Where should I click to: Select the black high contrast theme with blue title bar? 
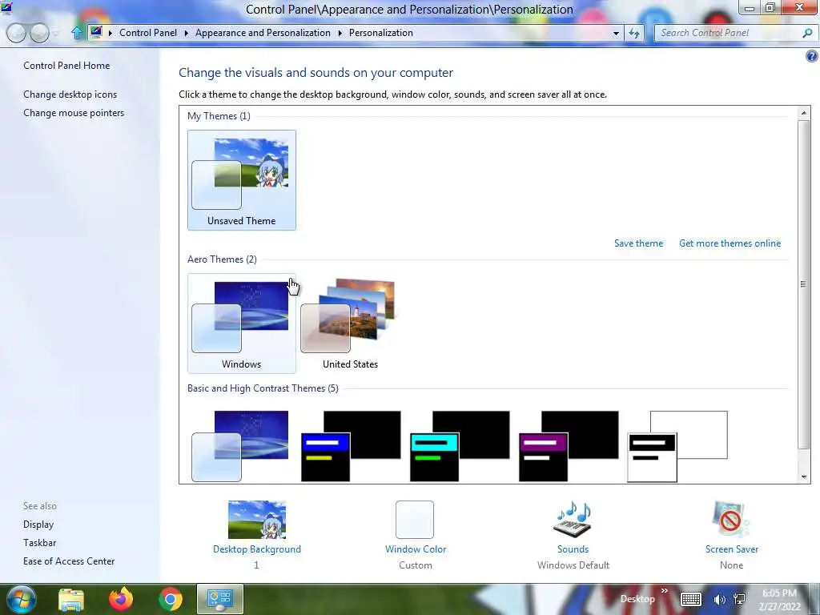[x=351, y=446]
